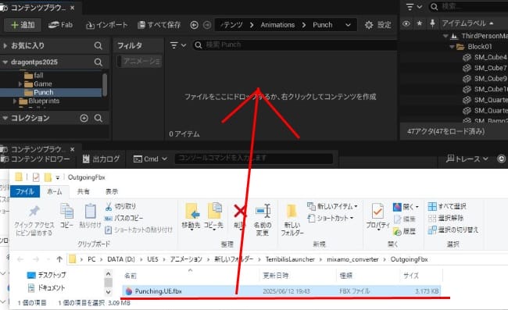Open the asset filter options dropdown
The image size is (508, 310).
point(178,45)
